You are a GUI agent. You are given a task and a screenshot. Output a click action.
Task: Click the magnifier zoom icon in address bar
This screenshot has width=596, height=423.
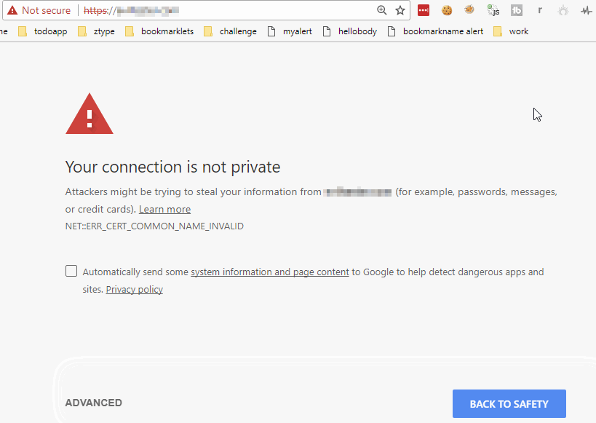[382, 11]
